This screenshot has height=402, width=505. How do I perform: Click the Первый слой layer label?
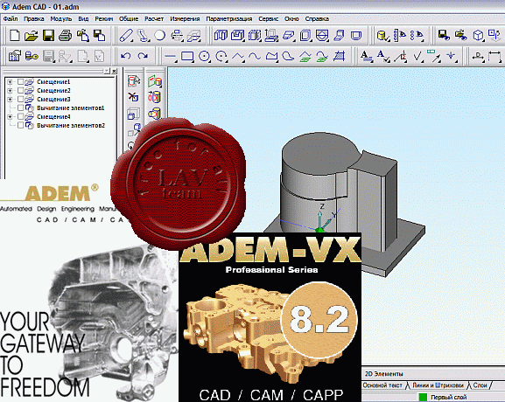448,398
